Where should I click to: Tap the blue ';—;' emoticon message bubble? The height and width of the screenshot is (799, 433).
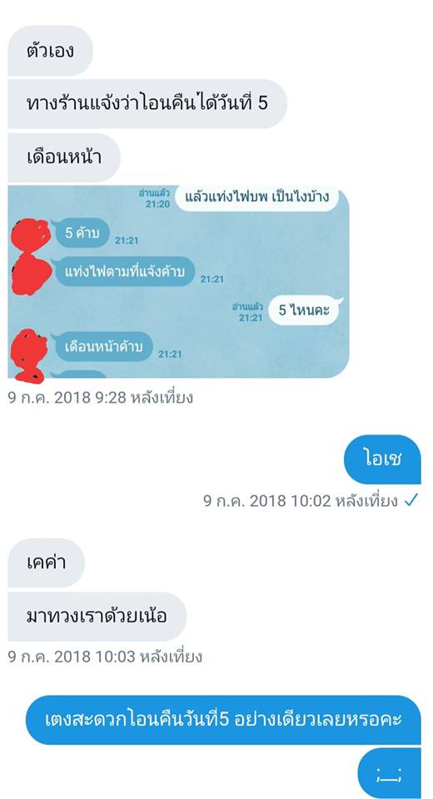[389, 773]
